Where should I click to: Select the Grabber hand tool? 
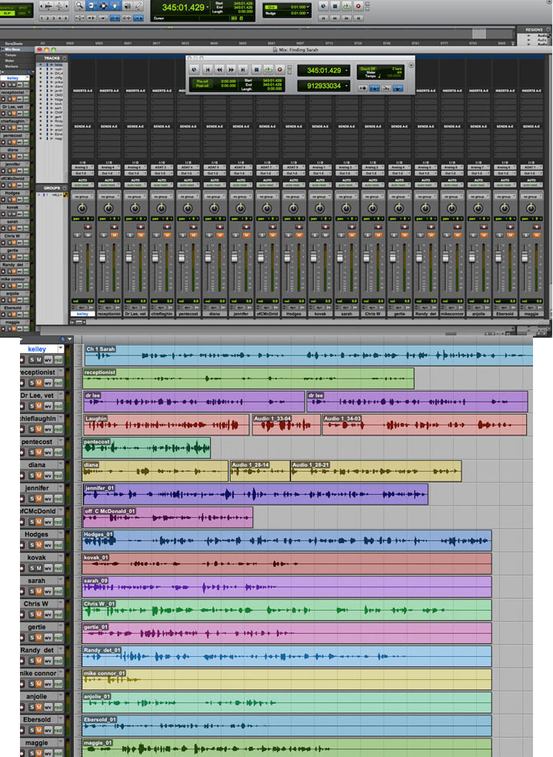point(115,6)
